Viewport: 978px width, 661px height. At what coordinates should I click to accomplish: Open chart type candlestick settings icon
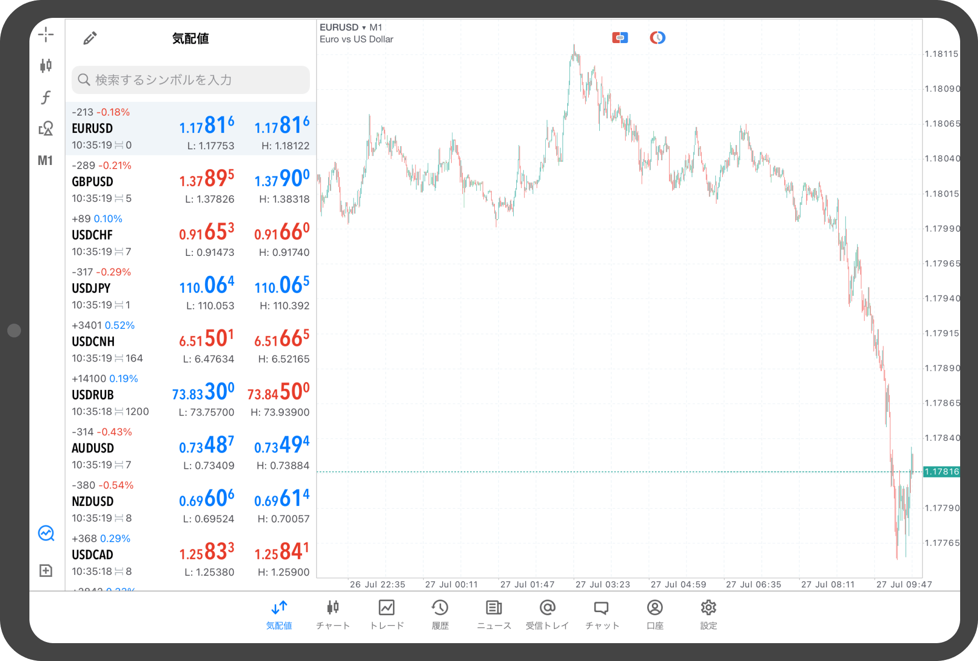(46, 66)
